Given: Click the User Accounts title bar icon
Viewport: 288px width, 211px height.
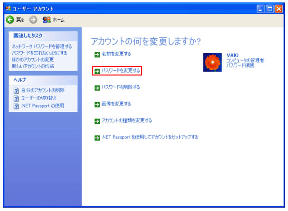Looking at the screenshot, I should [x=8, y=8].
